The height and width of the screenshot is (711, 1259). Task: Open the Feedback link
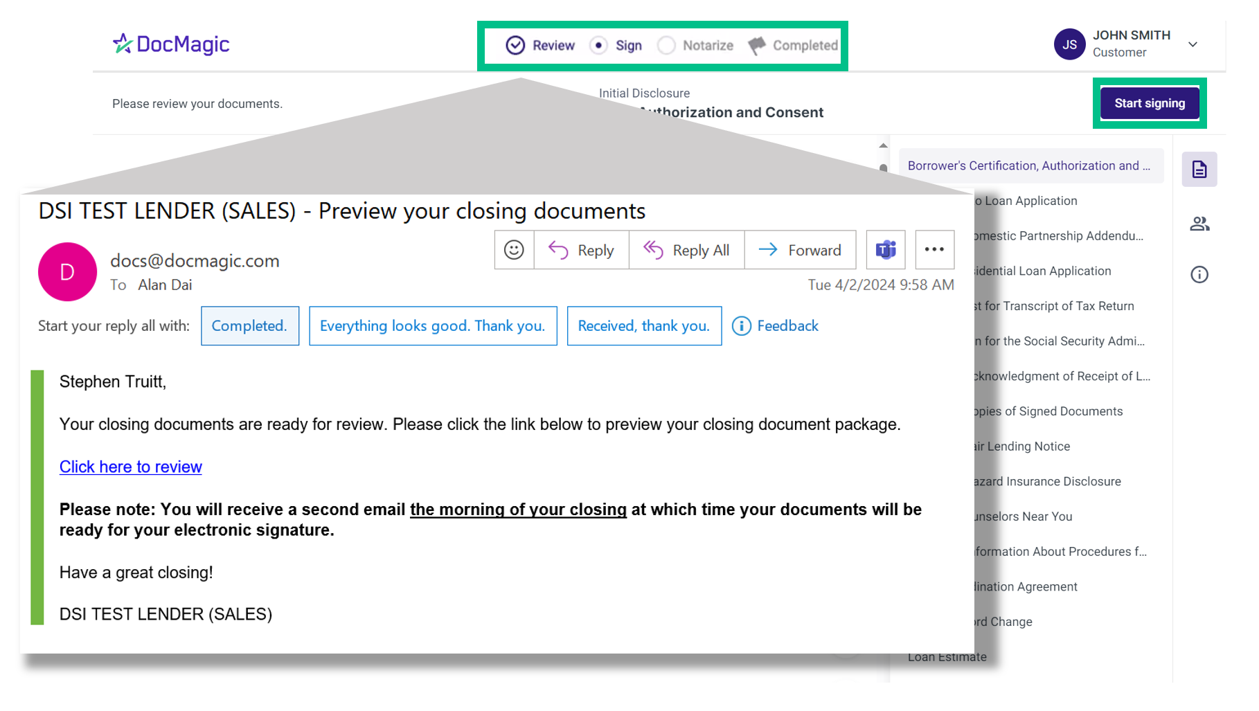click(787, 326)
